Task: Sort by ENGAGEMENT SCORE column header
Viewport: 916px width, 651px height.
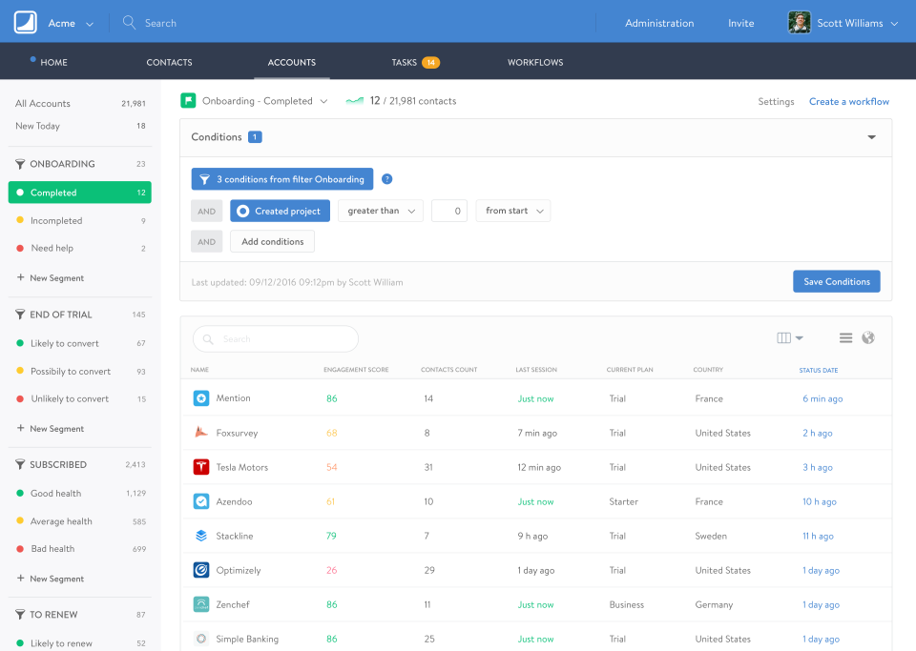Action: click(356, 370)
